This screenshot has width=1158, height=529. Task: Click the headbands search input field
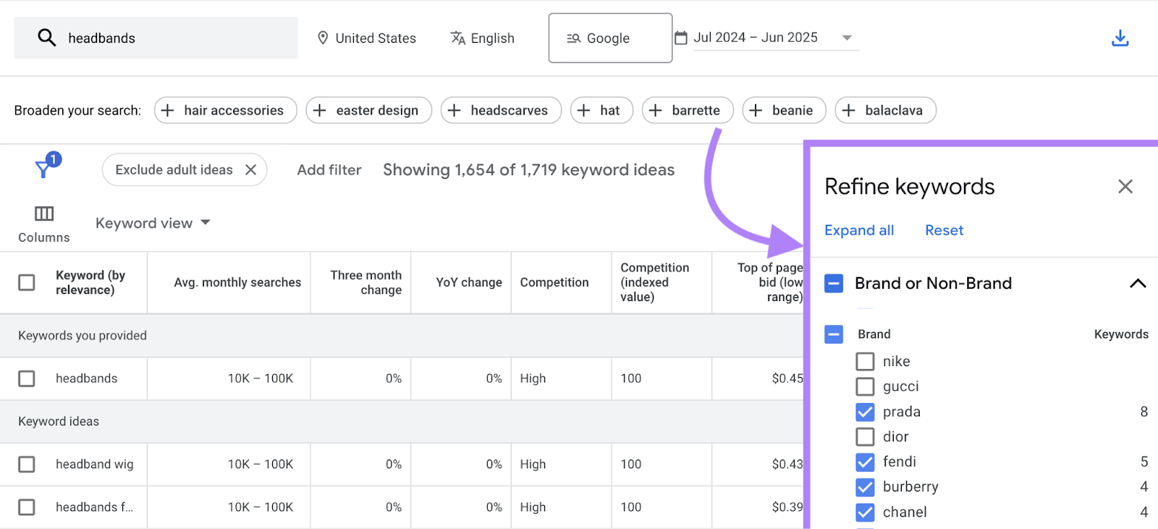[174, 38]
